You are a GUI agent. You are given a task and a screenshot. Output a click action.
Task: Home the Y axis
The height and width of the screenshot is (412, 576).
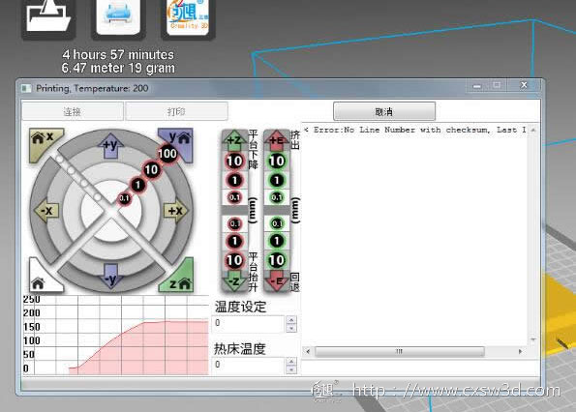coord(179,141)
